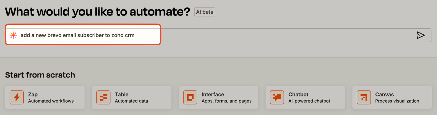Image resolution: width=437 pixels, height=115 pixels.
Task: Click 'What would you like to automate?' heading
Action: pos(98,12)
